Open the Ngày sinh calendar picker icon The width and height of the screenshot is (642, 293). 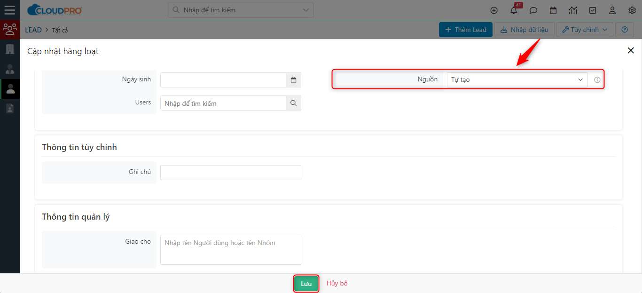(293, 80)
